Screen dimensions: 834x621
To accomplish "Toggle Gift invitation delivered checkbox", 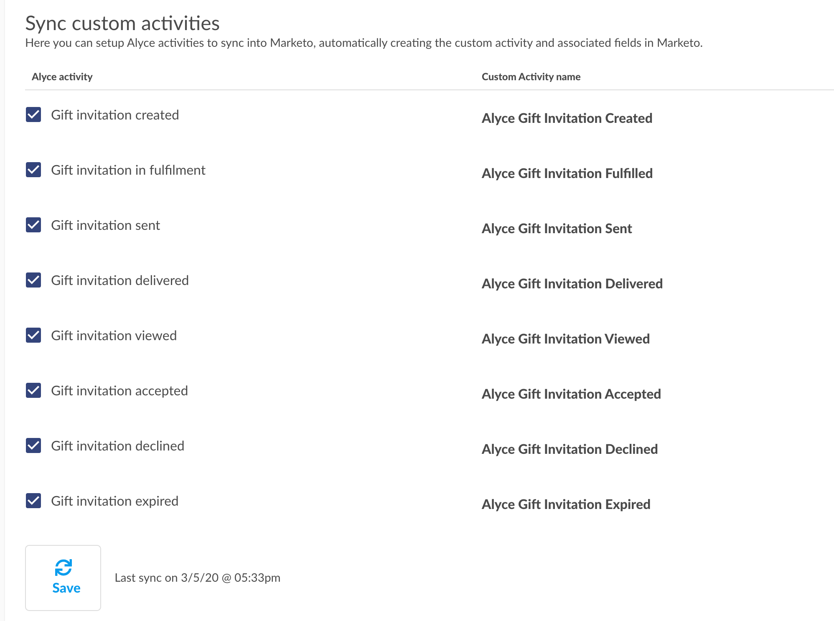I will pyautogui.click(x=33, y=280).
